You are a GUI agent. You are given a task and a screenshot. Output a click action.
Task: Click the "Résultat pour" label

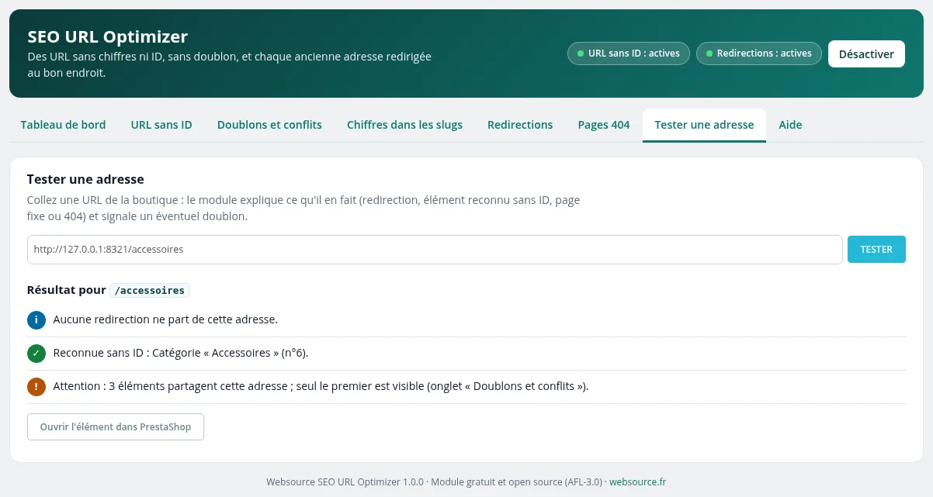[66, 291]
